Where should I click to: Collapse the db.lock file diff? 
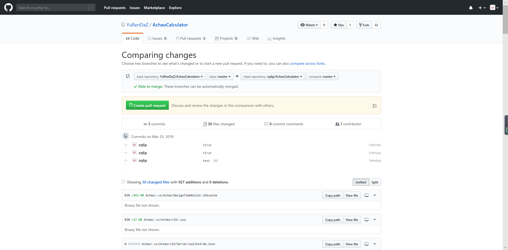click(375, 244)
